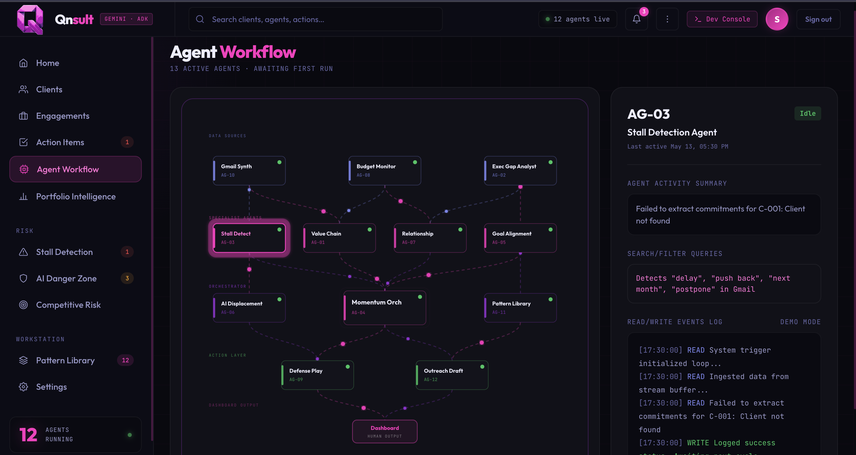Click the 12 Agents Running card

76,434
